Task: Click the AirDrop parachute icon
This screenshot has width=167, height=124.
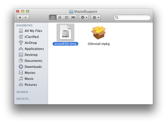Action: 21,43
